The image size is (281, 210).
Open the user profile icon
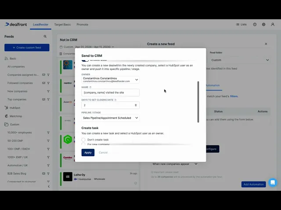[x=273, y=24]
